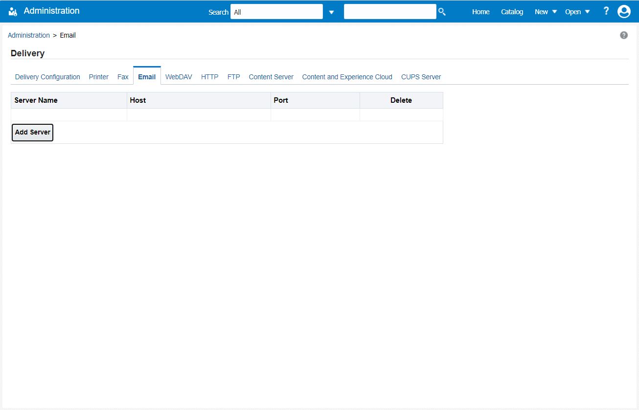Switch to the Printer tab

pos(99,77)
